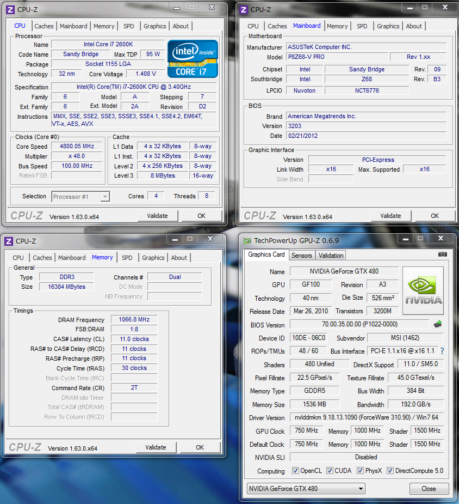Viewport: 459px width, 504px height.
Task: Toggle the DirectCompute 5.0 checkbox
Action: pyautogui.click(x=390, y=471)
